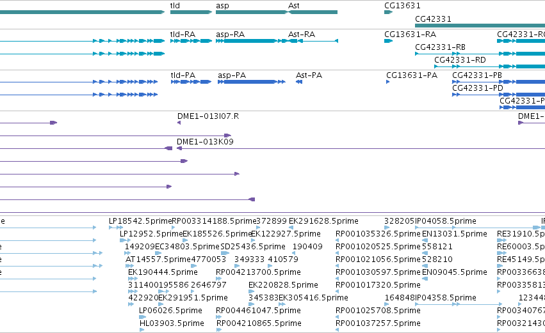
Task: Select the EK185526.5prime EST
Action: click(x=185, y=240)
